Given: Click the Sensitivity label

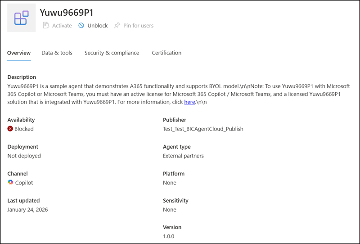Looking at the screenshot, I should [175, 200].
